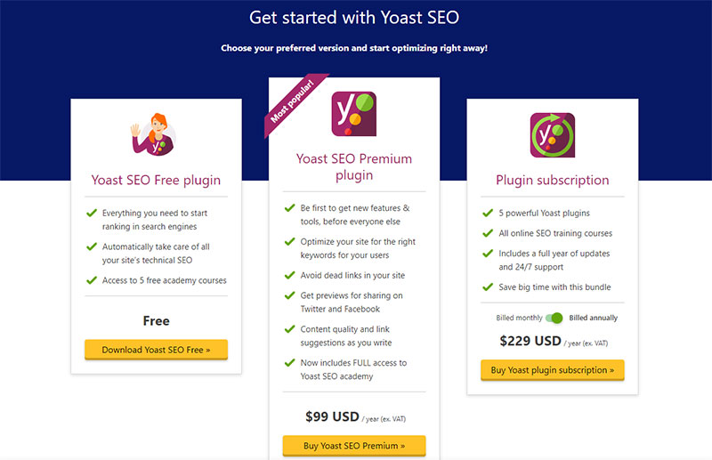Click checkmark beside 'Save big time with this bundle'
Screen dimensions: 712x460
tap(487, 287)
